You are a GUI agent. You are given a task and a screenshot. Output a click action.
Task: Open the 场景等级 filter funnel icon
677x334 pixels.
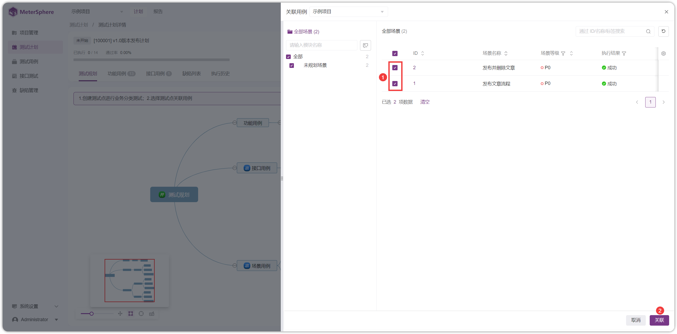(x=563, y=53)
